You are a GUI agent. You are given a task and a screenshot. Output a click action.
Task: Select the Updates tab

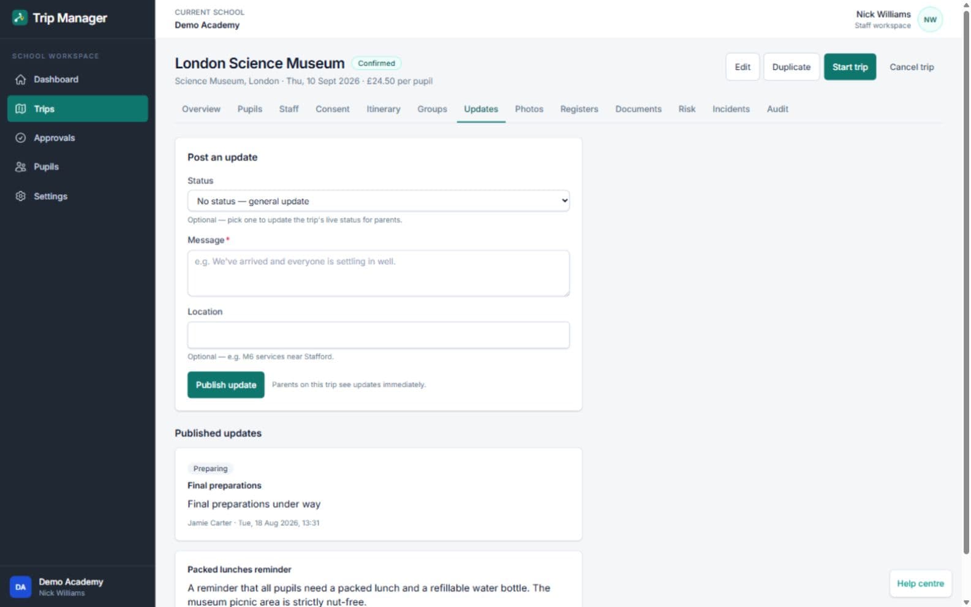(x=481, y=109)
